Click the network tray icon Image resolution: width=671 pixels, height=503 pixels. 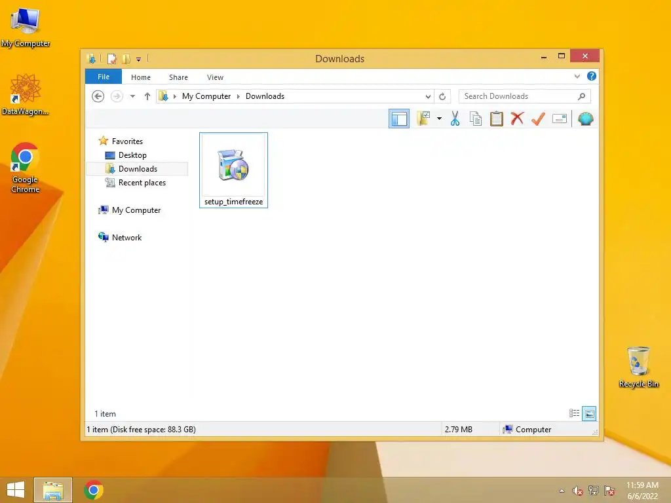pyautogui.click(x=594, y=491)
